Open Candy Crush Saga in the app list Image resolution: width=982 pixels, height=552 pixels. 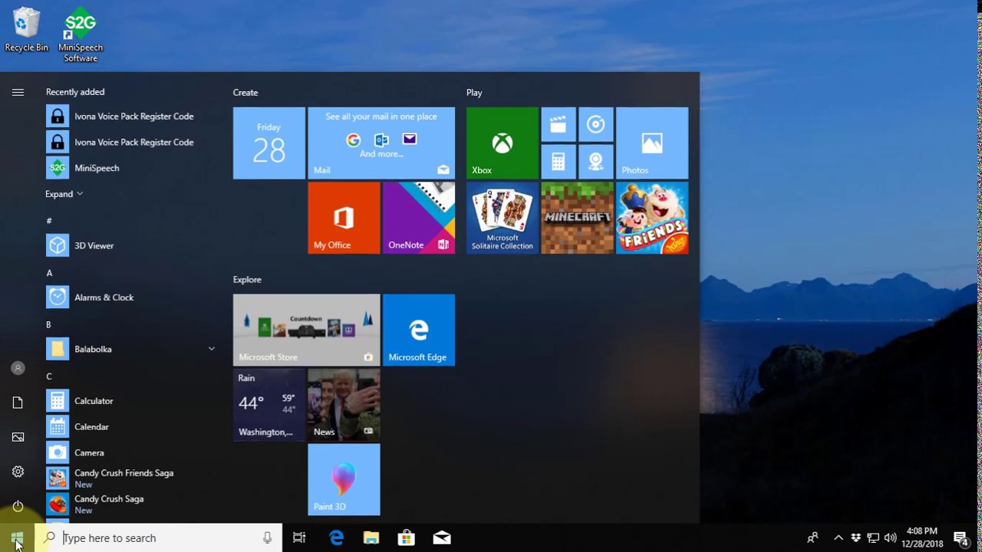(130, 504)
